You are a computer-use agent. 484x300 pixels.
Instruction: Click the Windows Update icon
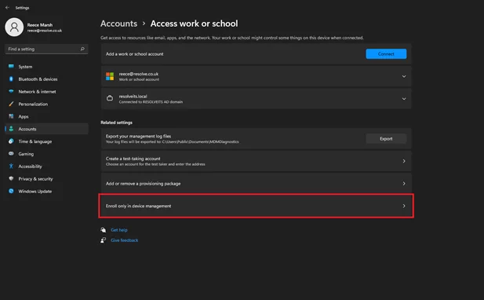click(x=12, y=191)
